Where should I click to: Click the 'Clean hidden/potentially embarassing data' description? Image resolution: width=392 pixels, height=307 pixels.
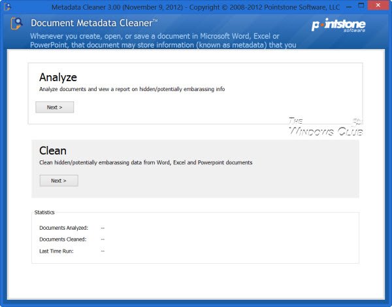[x=146, y=162]
